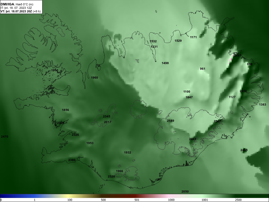269x202 pixels.
Task: Click the map value 2380
Action: point(72,160)
